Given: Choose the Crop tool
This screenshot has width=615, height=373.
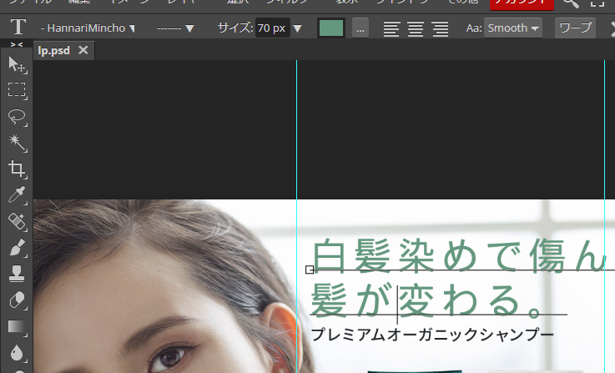Looking at the screenshot, I should click(x=17, y=169).
